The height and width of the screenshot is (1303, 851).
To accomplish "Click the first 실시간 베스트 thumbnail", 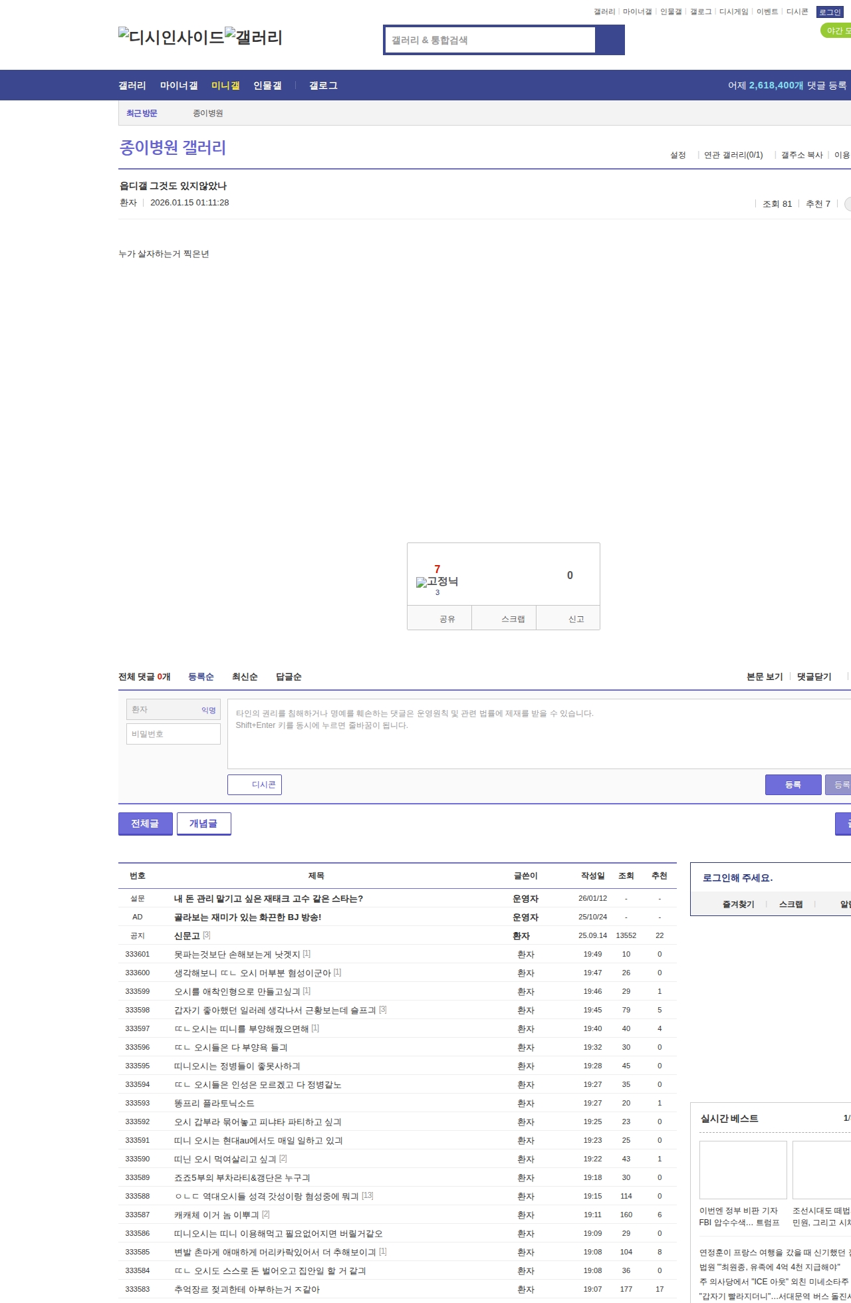I will coord(743,1169).
